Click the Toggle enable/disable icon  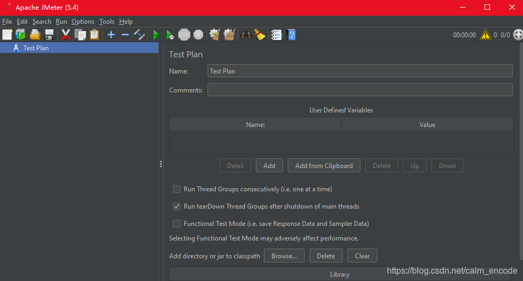(x=139, y=35)
